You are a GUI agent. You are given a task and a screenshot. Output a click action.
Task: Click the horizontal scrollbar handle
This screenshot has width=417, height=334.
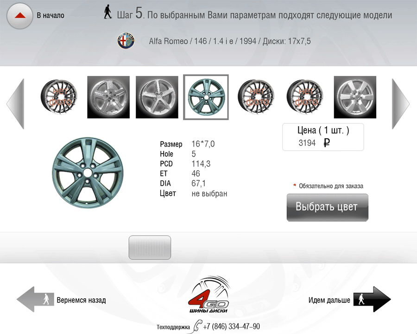click(x=150, y=247)
